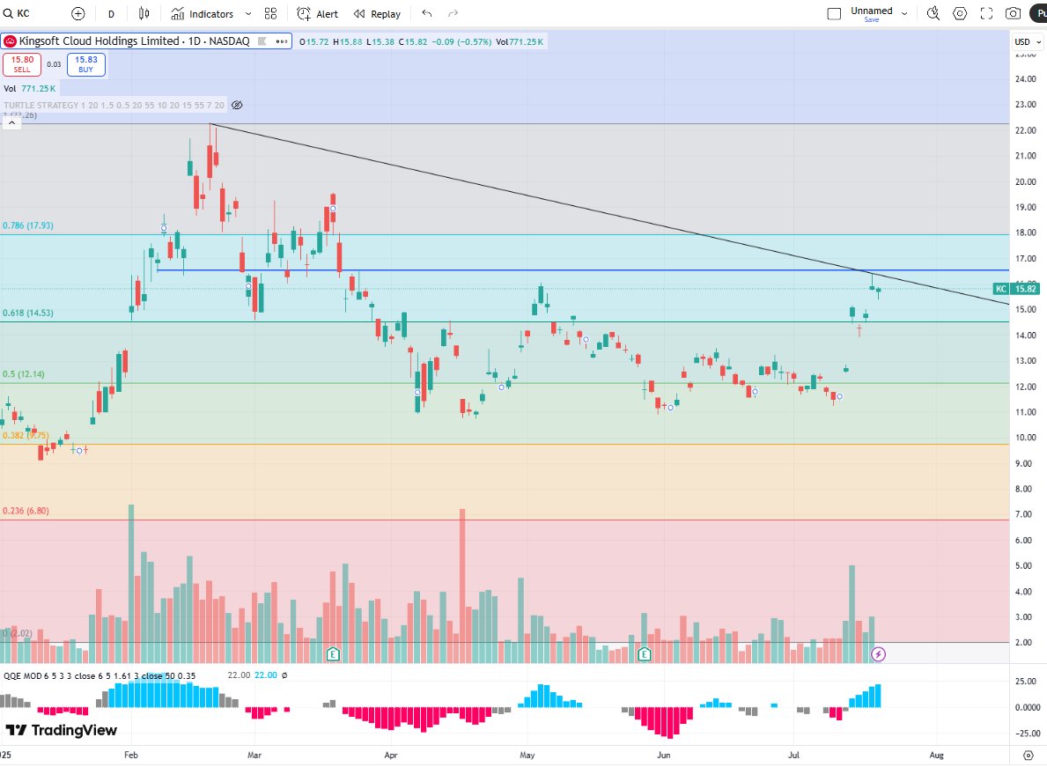Screen dimensions: 1047x767
Task: Change the D time interval
Action: coord(111,14)
